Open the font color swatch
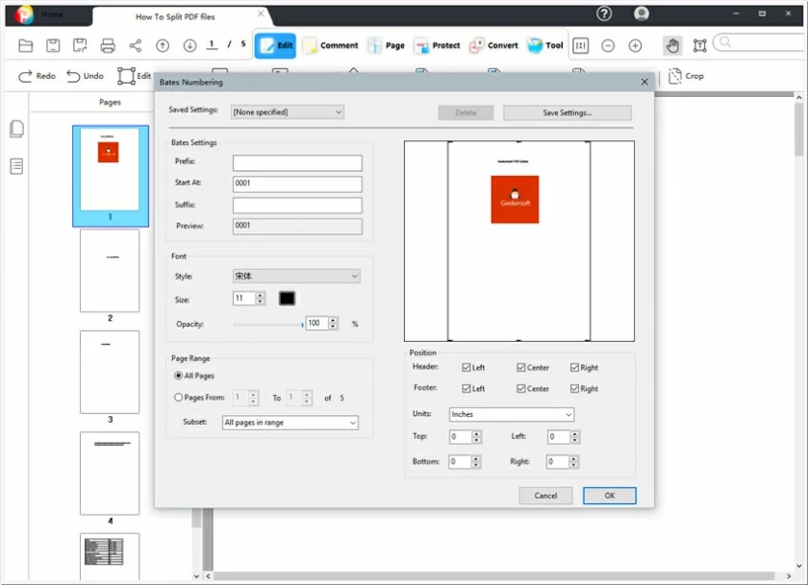The width and height of the screenshot is (808, 585). pos(287,299)
